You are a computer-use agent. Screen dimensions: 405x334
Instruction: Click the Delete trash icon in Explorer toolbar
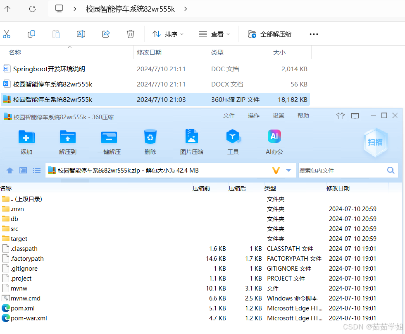point(131,34)
